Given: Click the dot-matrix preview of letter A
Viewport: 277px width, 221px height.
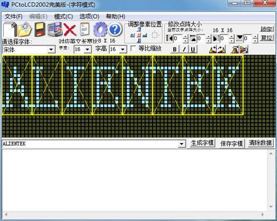Looking at the screenshot, I should point(17,85).
